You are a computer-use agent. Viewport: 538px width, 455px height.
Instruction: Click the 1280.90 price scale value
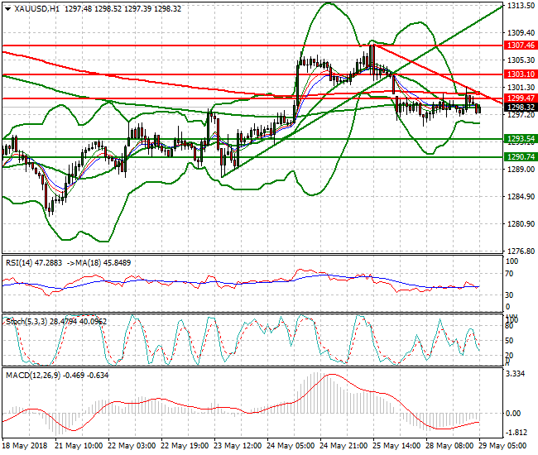point(521,224)
